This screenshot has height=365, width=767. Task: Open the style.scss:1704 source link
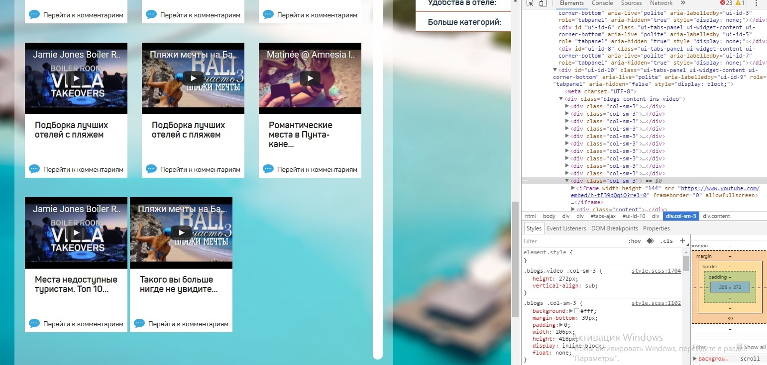click(656, 271)
